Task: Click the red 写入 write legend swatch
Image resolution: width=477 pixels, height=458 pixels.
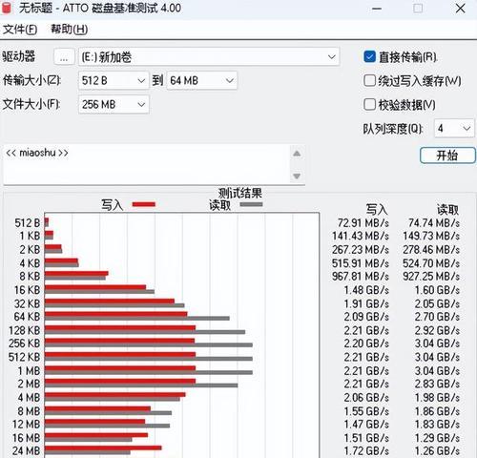Action: point(144,204)
